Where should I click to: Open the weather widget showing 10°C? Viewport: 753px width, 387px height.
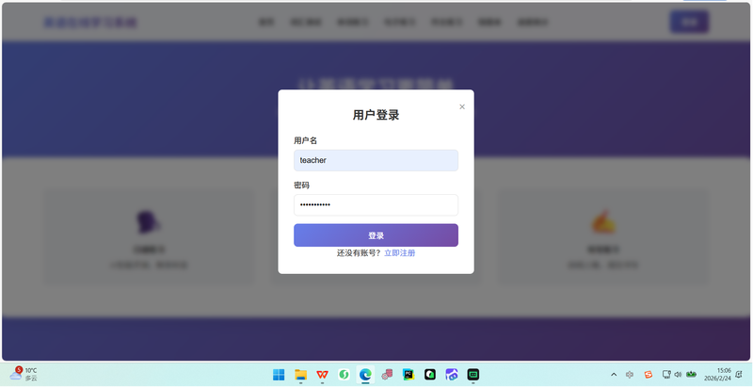[x=23, y=374]
